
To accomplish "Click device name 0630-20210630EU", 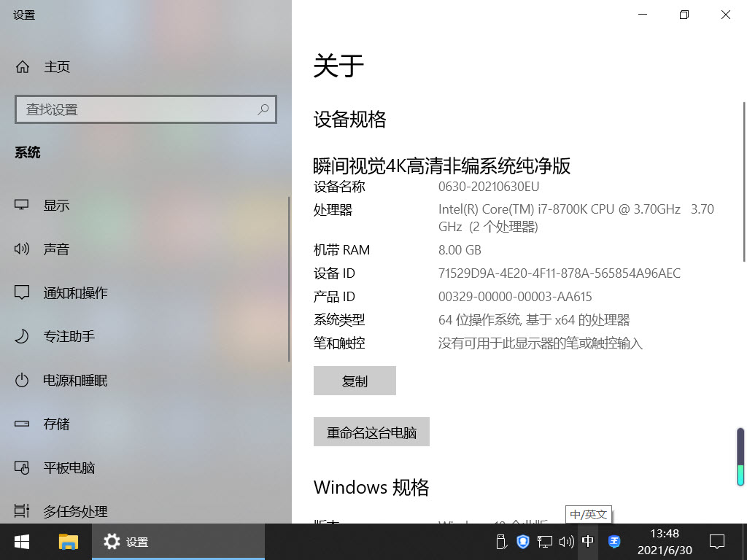I will click(489, 186).
